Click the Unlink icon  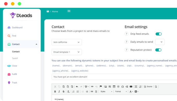pyautogui.click(x=96, y=87)
